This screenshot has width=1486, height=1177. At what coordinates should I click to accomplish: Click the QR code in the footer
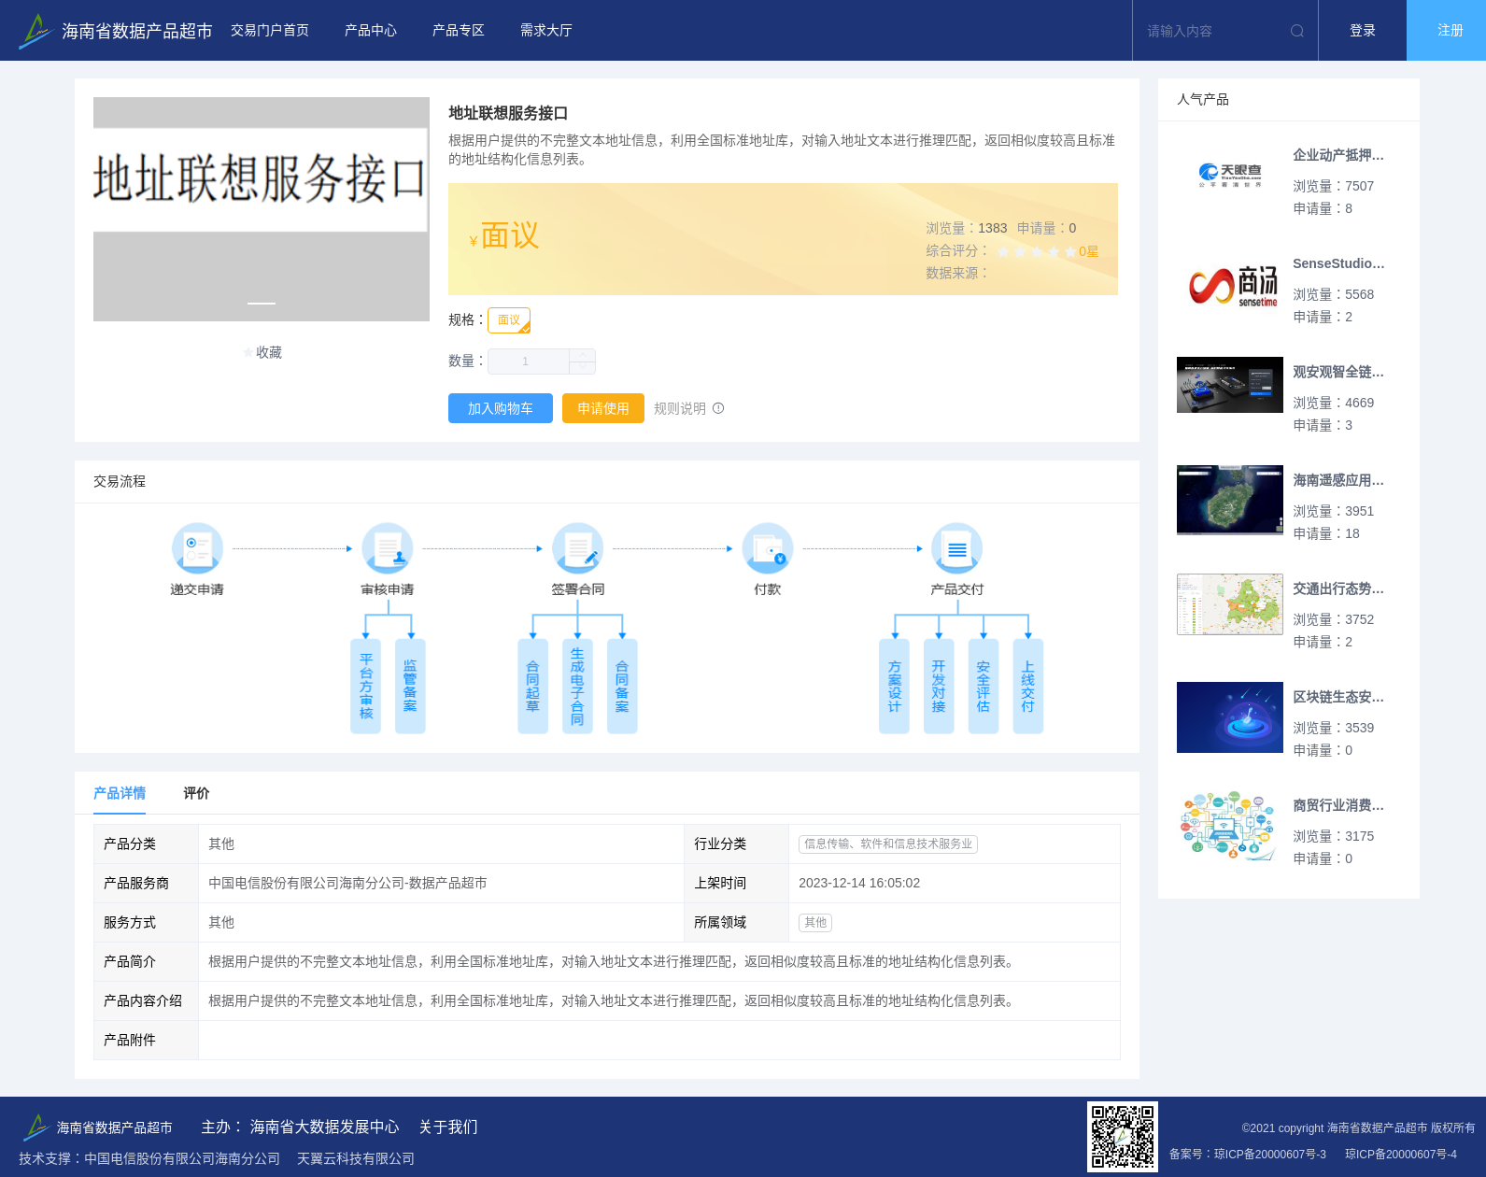point(1123,1137)
